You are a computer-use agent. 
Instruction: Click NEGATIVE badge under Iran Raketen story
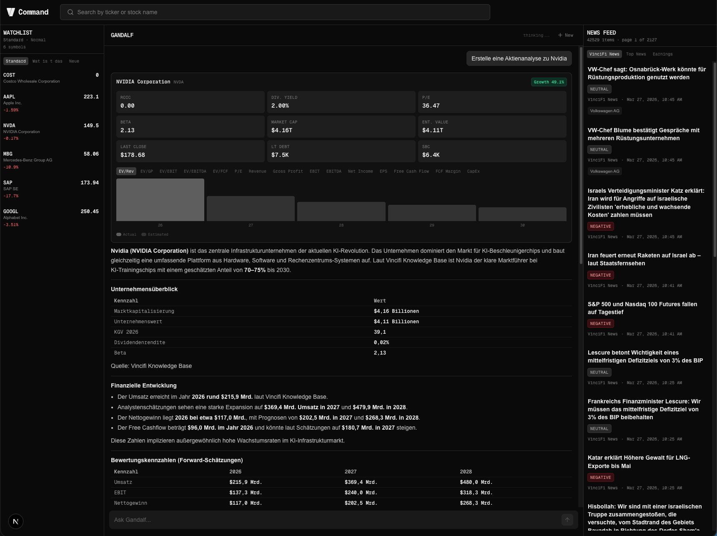tap(601, 275)
